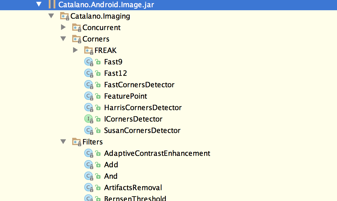Image resolution: width=337 pixels, height=201 pixels.
Task: Select the FastCornersDetector class
Action: (x=139, y=85)
